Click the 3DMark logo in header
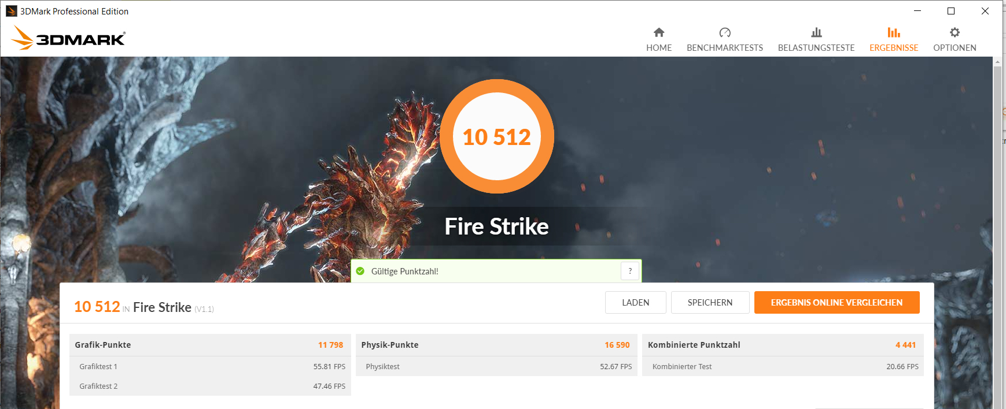 tap(68, 38)
